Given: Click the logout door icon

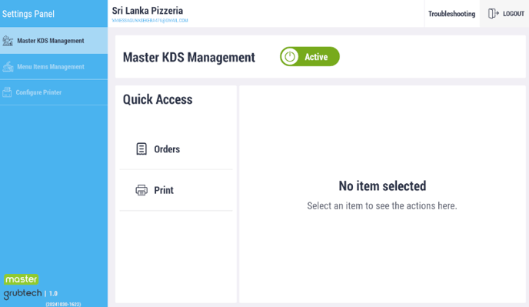Looking at the screenshot, I should (x=493, y=14).
